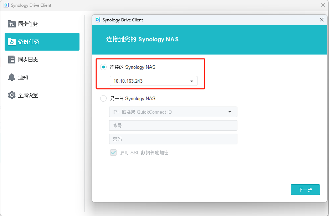Select the 连接的 Synology NAS radio option
Screen dimensions: 329x216
(103, 67)
